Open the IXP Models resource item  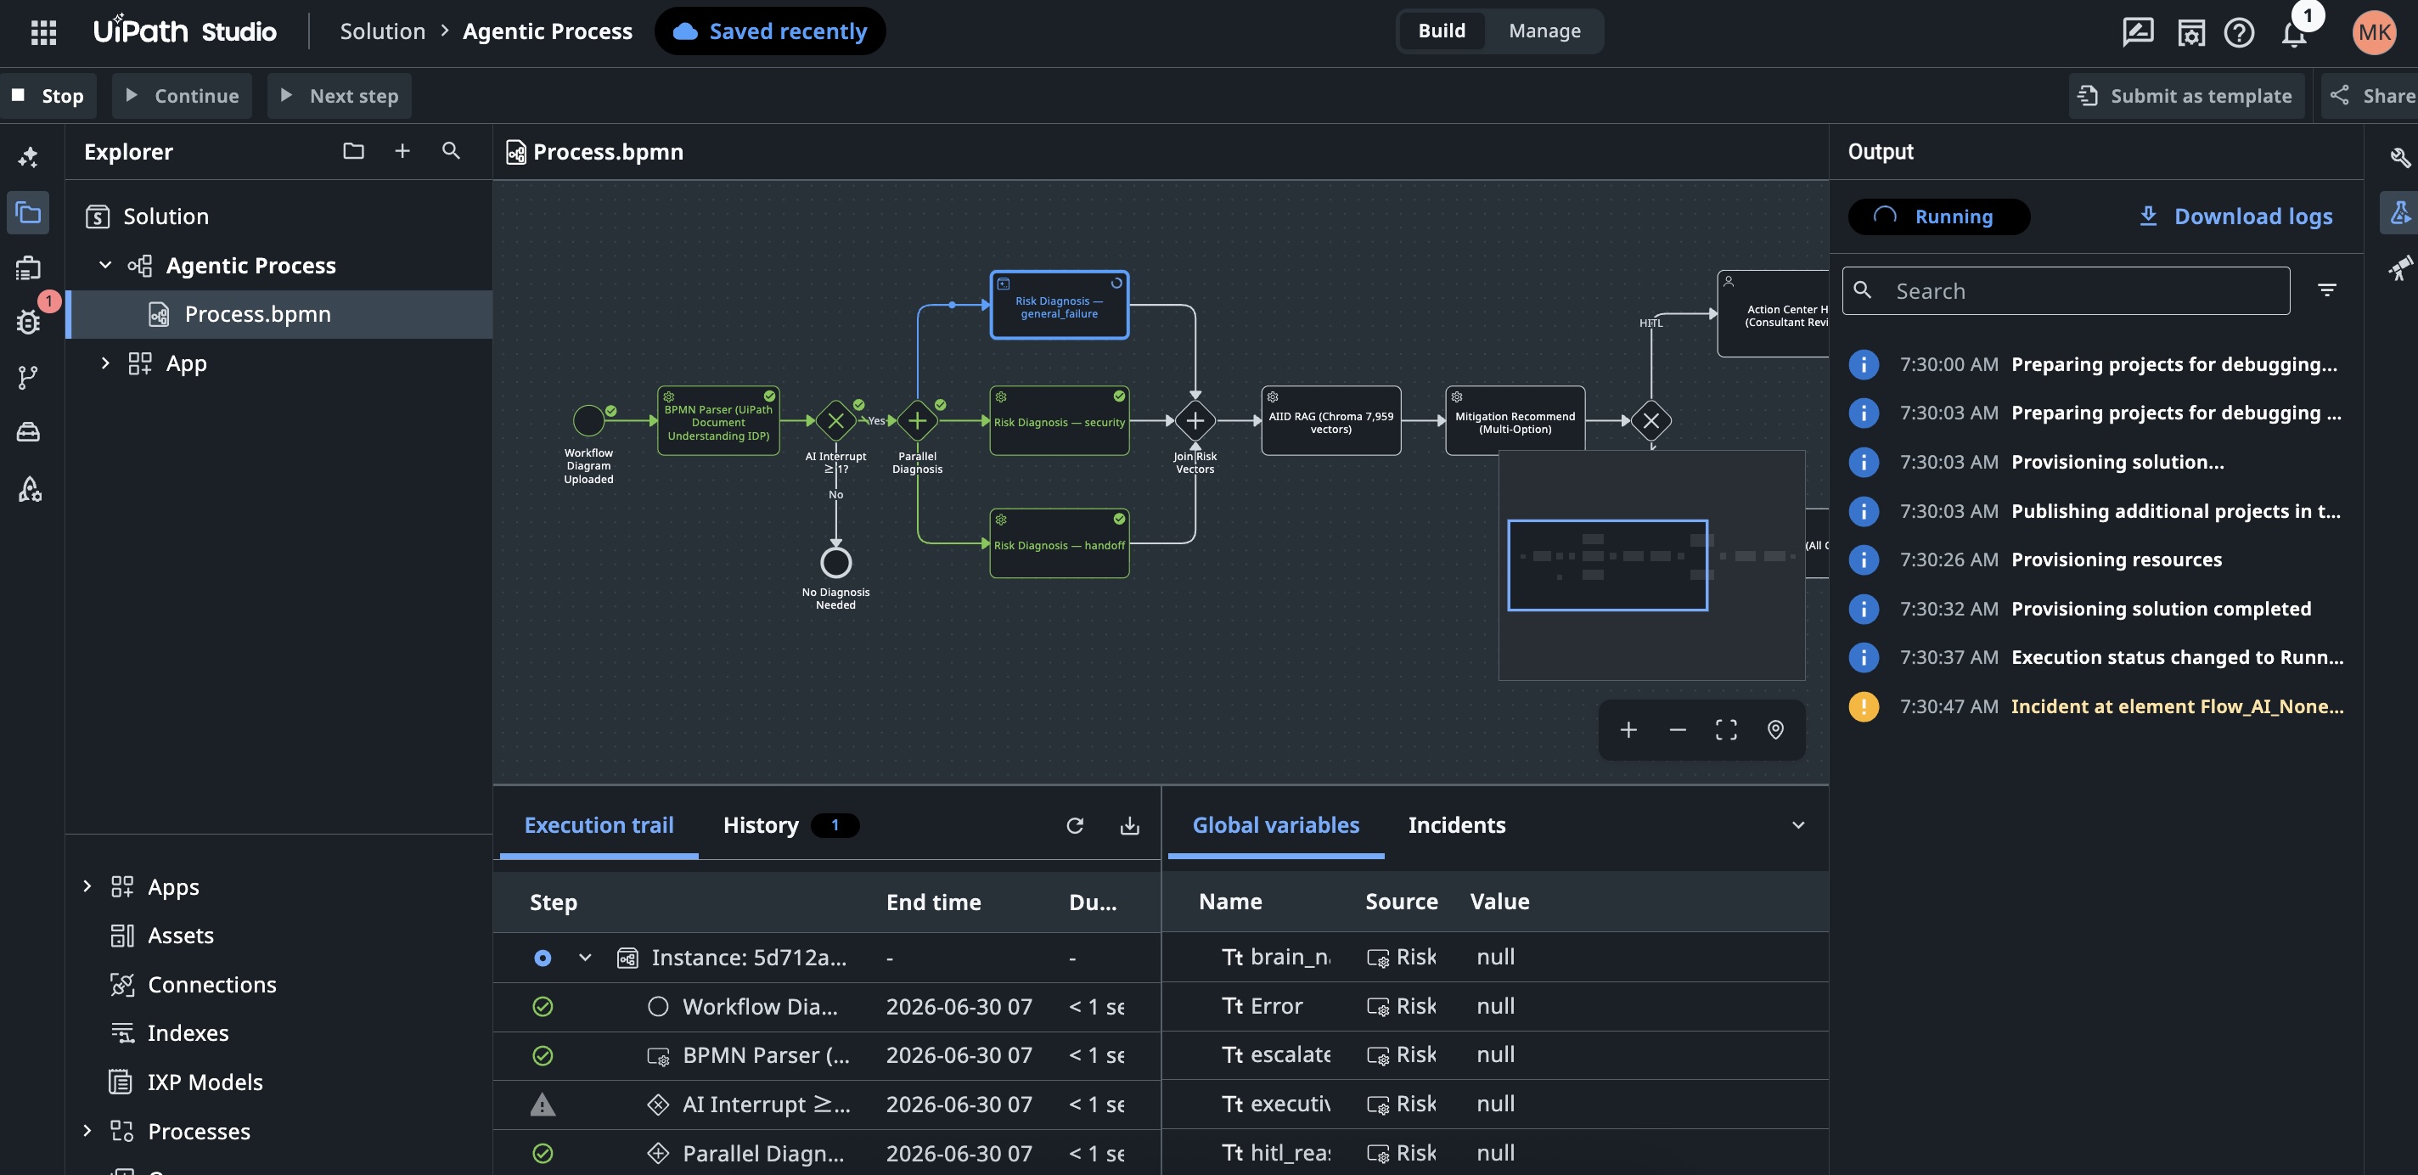pos(205,1082)
